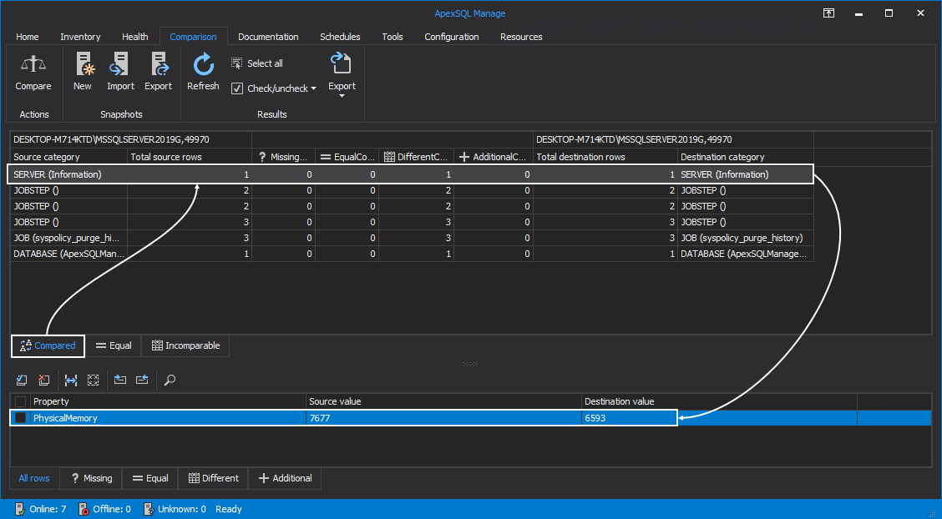942x519 pixels.
Task: Click the panel splitter grip dots
Action: (470, 364)
